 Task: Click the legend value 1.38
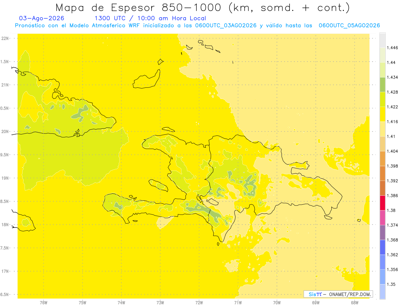(391, 210)
